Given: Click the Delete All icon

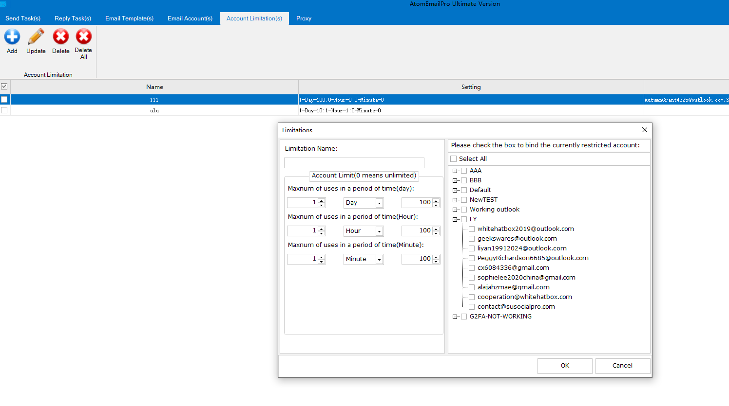Looking at the screenshot, I should coord(83,37).
